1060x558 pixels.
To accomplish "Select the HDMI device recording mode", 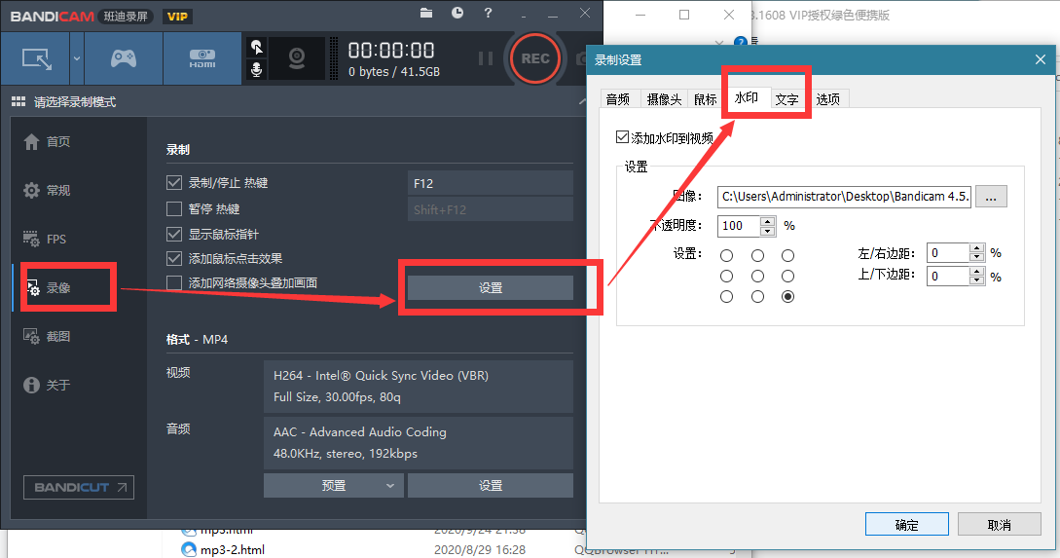I will pos(202,58).
